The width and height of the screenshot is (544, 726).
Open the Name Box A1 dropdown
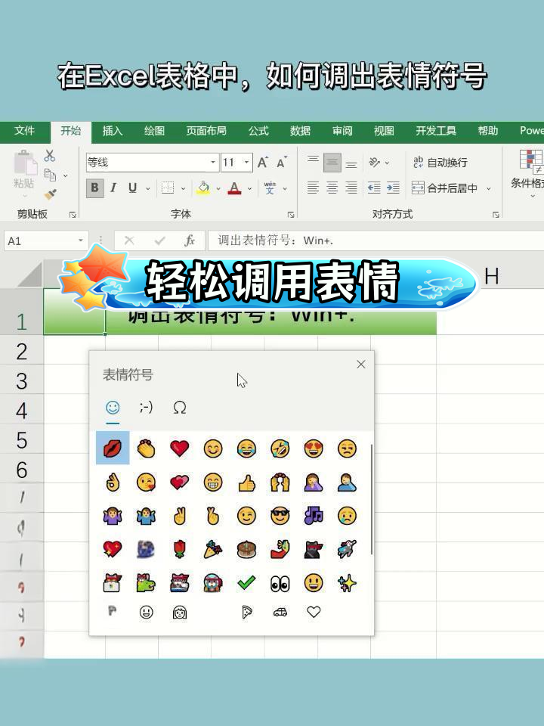[x=81, y=240]
